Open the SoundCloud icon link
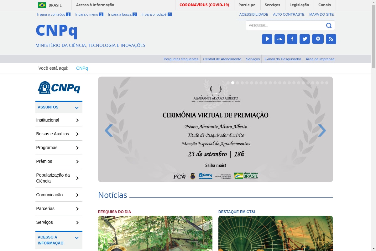The height and width of the screenshot is (251, 376). pos(279,39)
